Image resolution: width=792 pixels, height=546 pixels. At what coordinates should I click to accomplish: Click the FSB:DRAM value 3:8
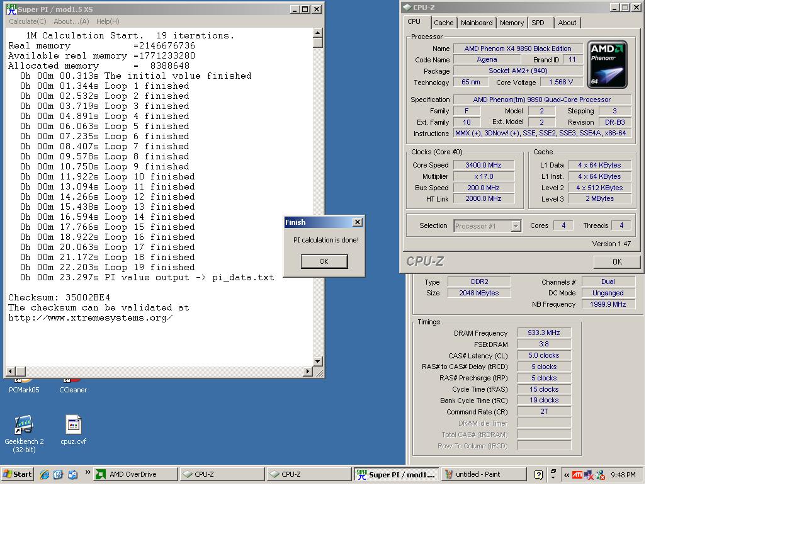tap(544, 344)
